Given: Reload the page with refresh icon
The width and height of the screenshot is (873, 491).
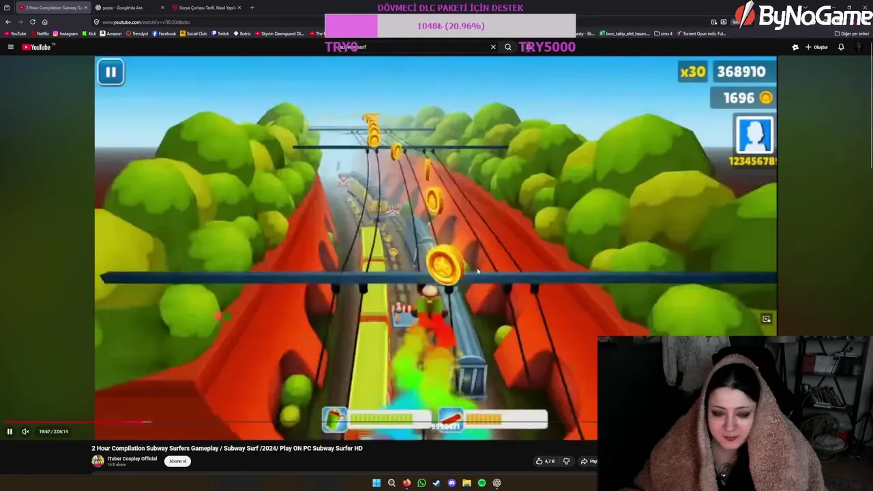Looking at the screenshot, I should pyautogui.click(x=32, y=22).
